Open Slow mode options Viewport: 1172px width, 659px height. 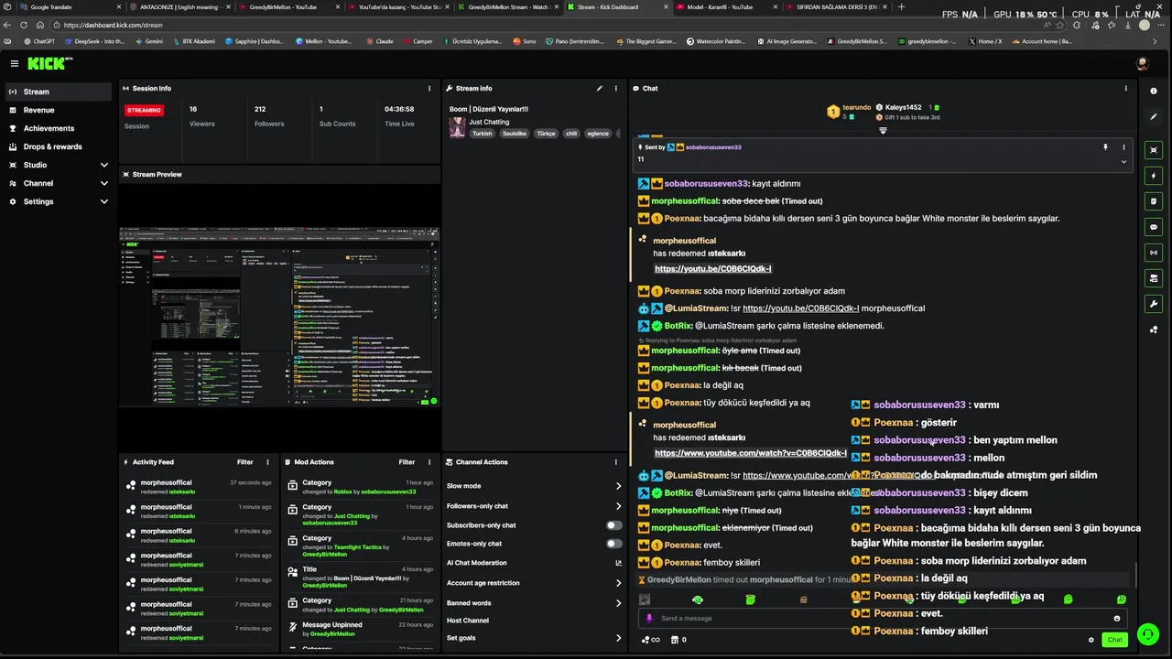click(533, 486)
